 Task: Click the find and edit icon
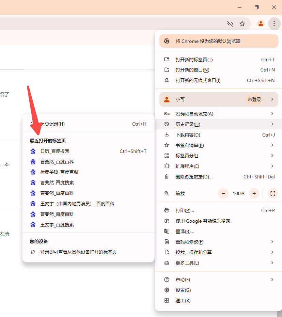pos(167,242)
